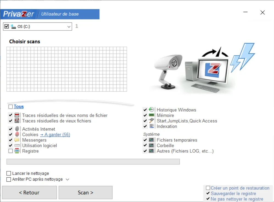Uncheck the OS (C:) drive checkbox
This screenshot has height=202, width=274.
tap(7, 27)
